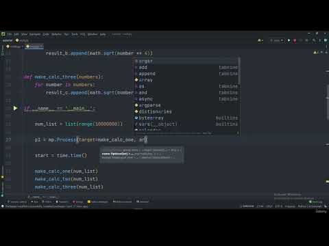Choose 'async' in the completion popup

186,99
